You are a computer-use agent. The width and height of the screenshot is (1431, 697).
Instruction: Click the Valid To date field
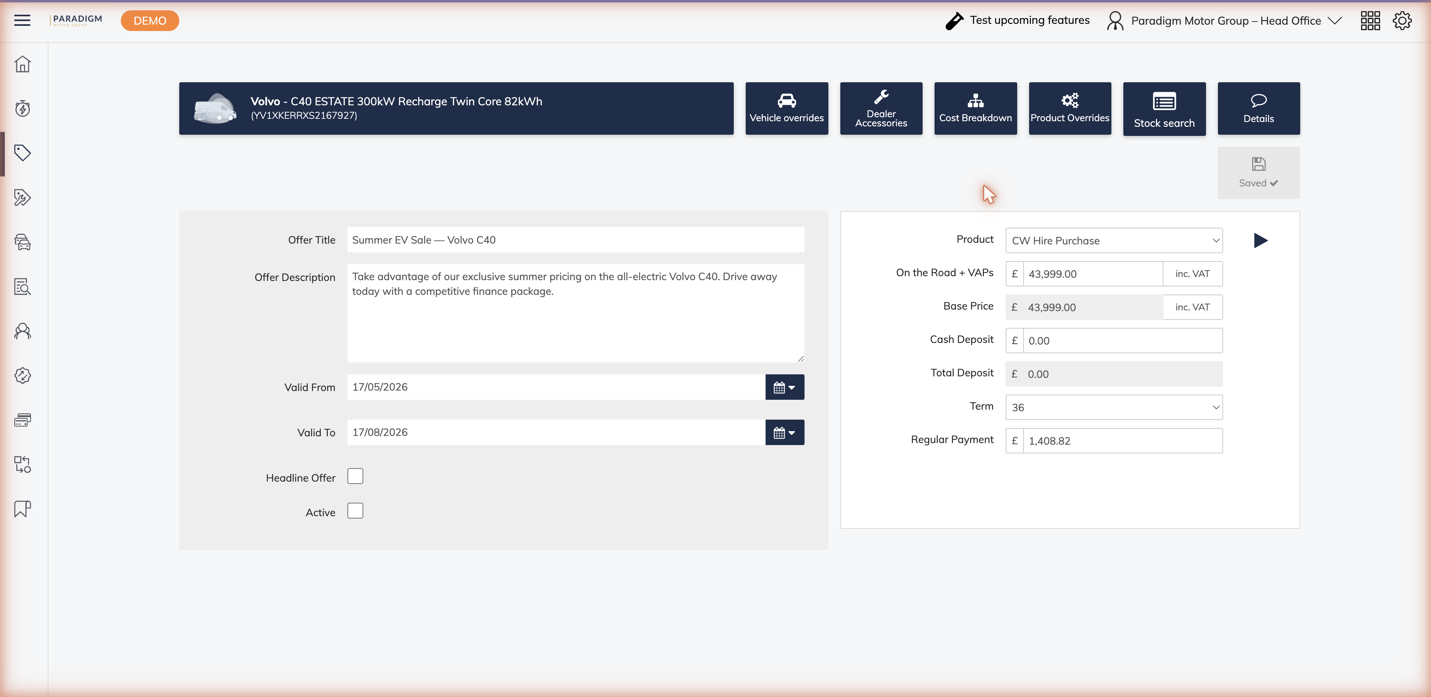point(556,433)
